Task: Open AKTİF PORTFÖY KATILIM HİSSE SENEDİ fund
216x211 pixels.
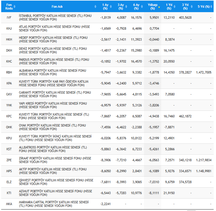Action: (x=53, y=171)
